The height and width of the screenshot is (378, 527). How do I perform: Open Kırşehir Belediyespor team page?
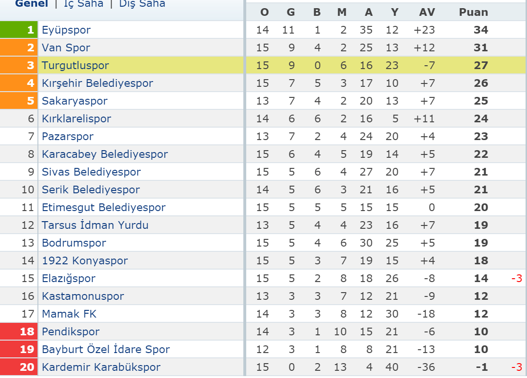point(97,83)
